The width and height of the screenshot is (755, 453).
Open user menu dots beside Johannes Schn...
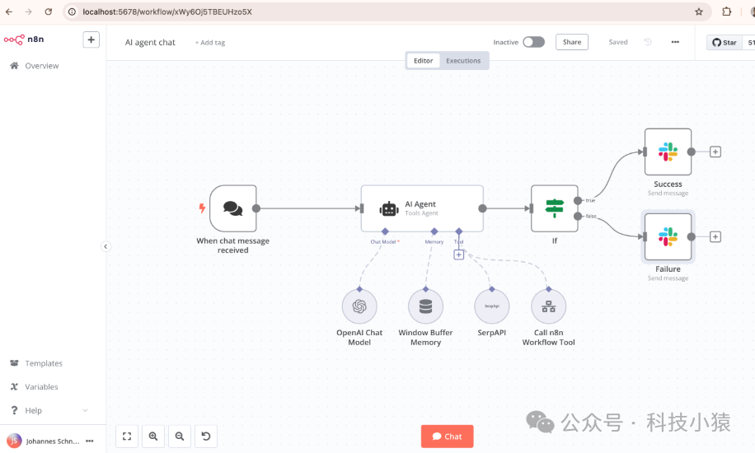(90, 441)
